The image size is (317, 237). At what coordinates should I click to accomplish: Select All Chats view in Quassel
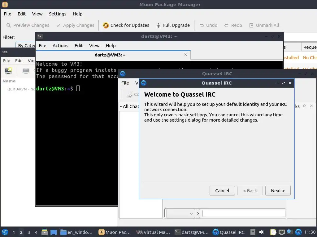tap(130, 106)
